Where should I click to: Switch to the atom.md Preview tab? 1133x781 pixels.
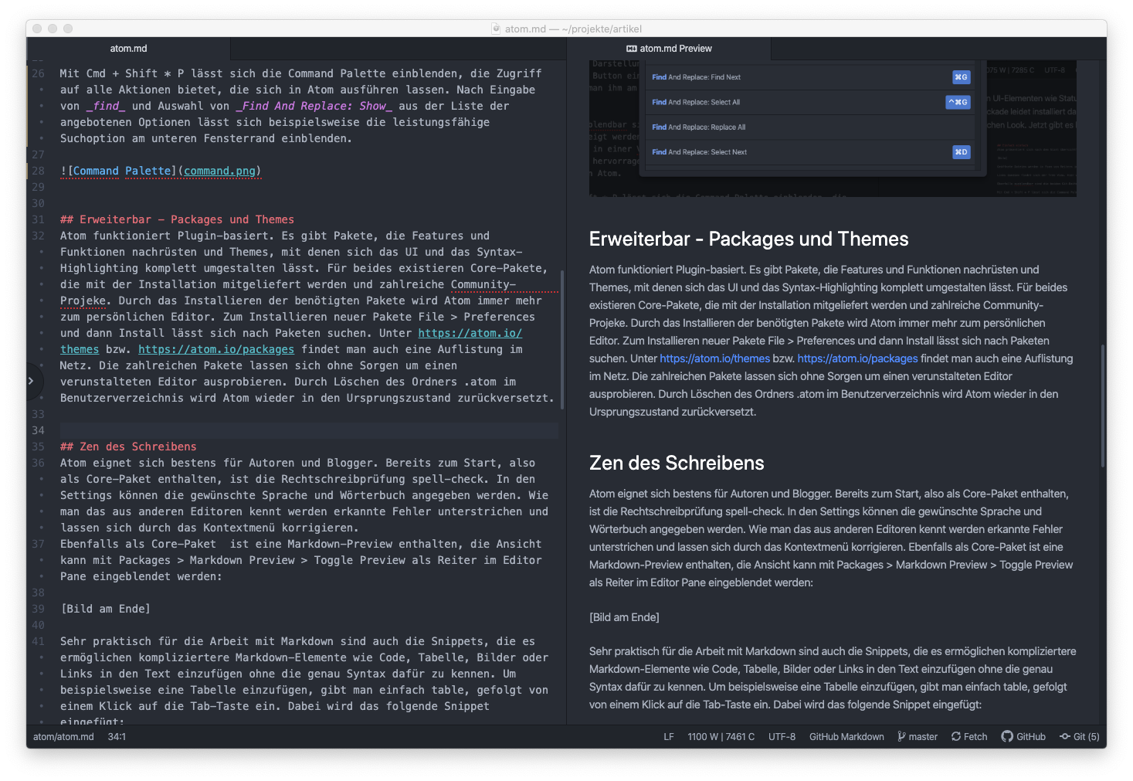pos(669,49)
